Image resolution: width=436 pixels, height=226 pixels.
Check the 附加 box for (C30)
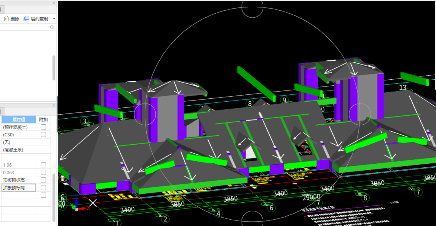[43, 135]
